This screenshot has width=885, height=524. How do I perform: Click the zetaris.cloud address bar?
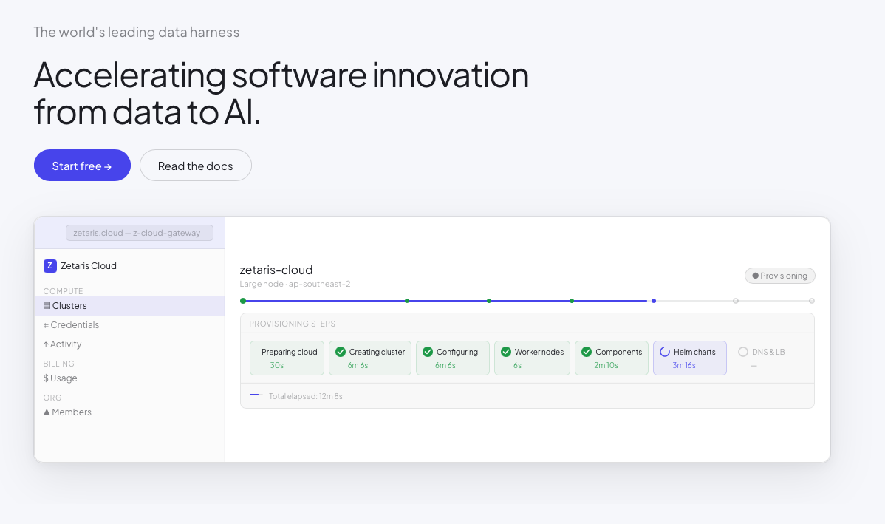click(x=140, y=233)
